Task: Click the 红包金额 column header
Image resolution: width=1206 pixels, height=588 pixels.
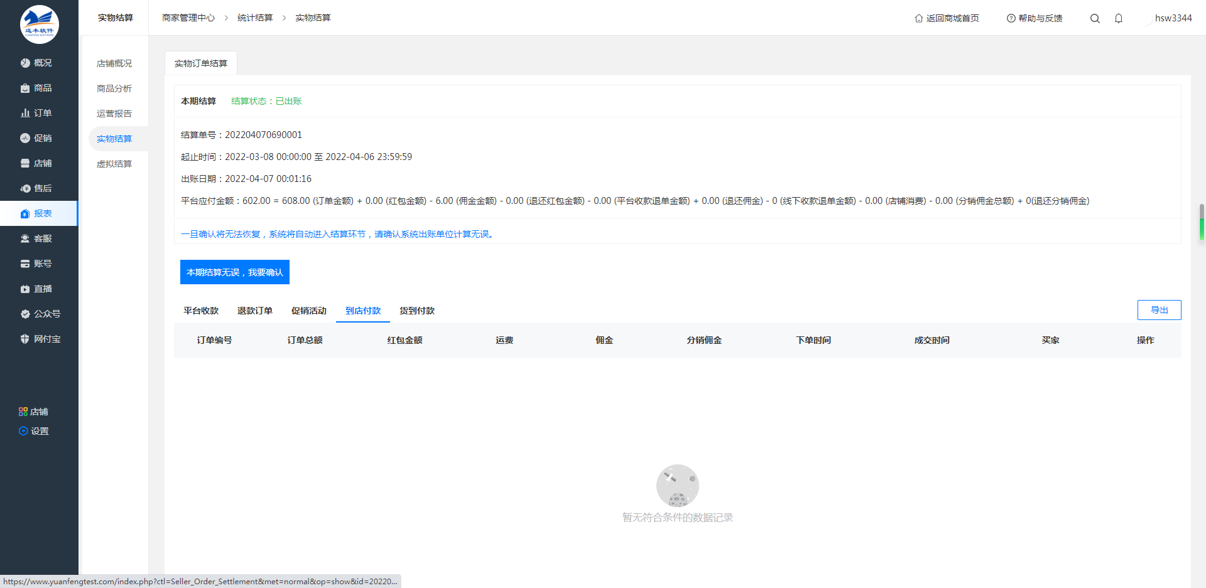Action: 405,340
